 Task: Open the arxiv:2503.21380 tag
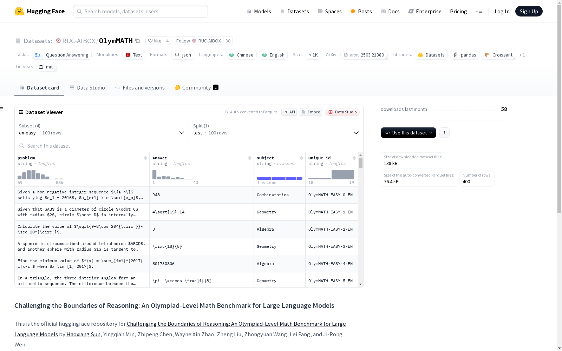pyautogui.click(x=364, y=55)
